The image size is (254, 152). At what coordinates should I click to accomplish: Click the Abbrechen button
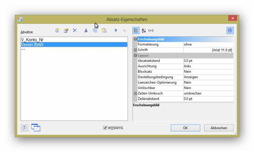click(219, 128)
